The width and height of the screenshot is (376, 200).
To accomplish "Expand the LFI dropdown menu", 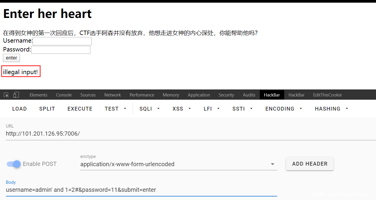I will click(212, 109).
